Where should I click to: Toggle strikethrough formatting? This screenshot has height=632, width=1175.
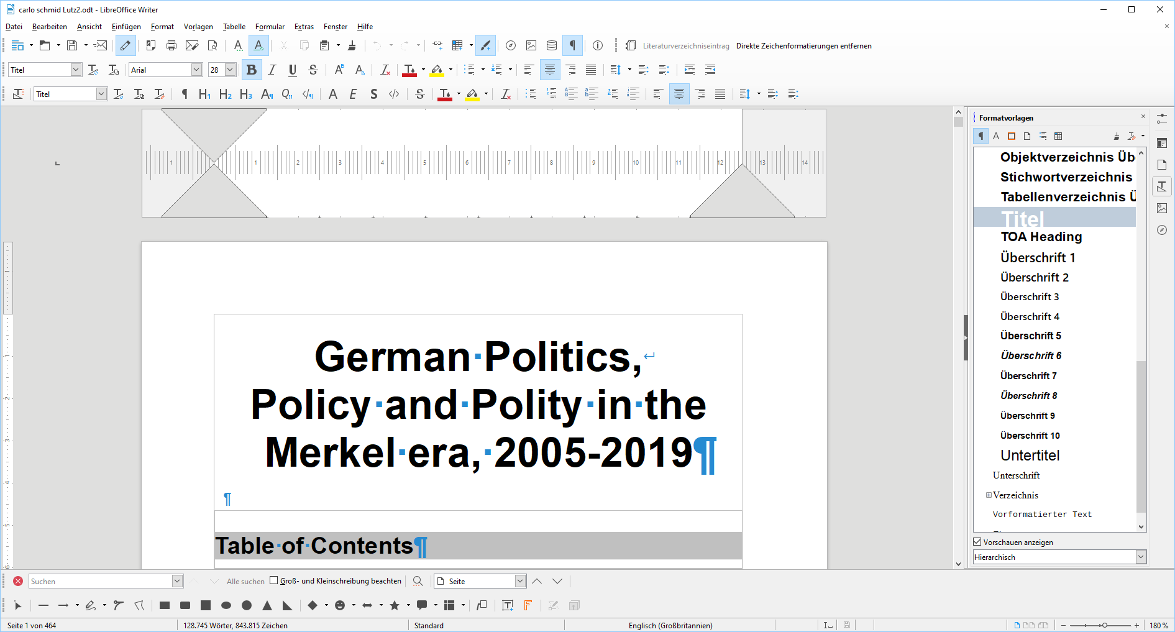coord(313,70)
